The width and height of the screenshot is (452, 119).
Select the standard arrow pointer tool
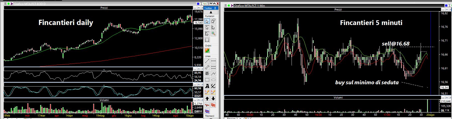[x=207, y=21]
